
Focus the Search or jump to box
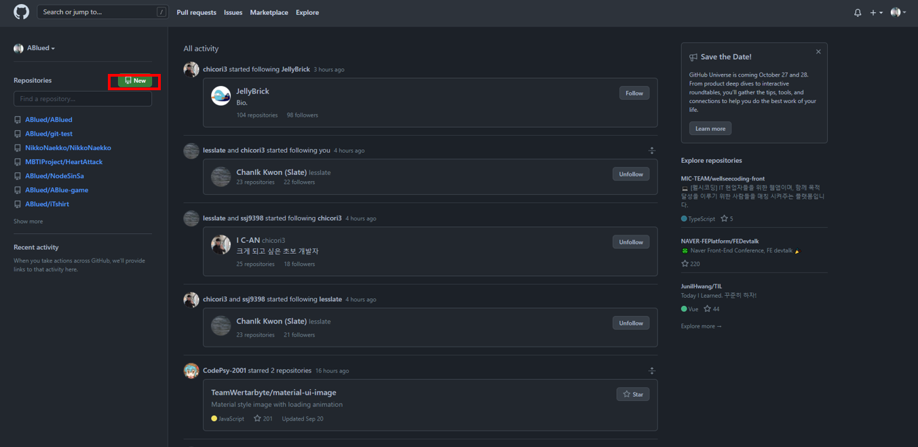point(103,12)
